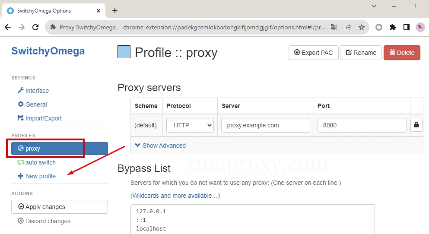The image size is (429, 234).
Task: Click the browser forward arrow
Action: (x=22, y=27)
